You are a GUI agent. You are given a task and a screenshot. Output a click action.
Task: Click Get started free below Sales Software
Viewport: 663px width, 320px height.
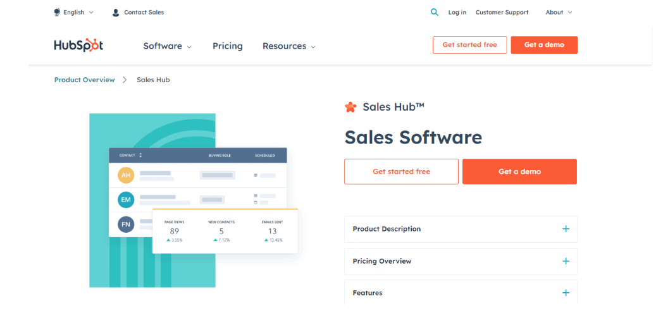click(401, 171)
